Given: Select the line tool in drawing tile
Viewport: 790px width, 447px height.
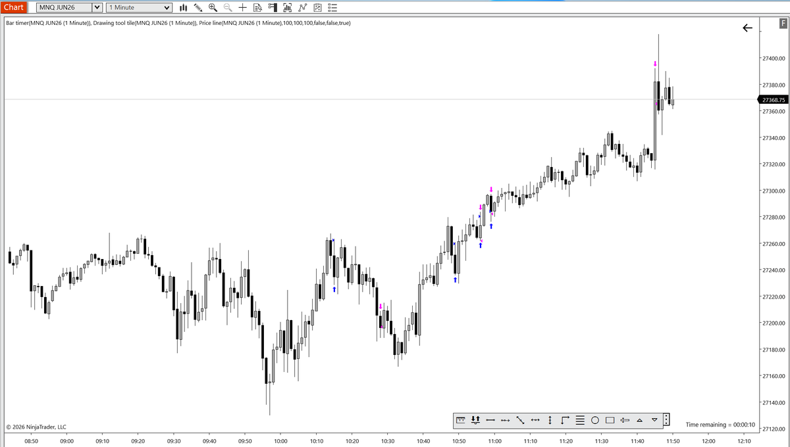Looking at the screenshot, I should pos(490,419).
